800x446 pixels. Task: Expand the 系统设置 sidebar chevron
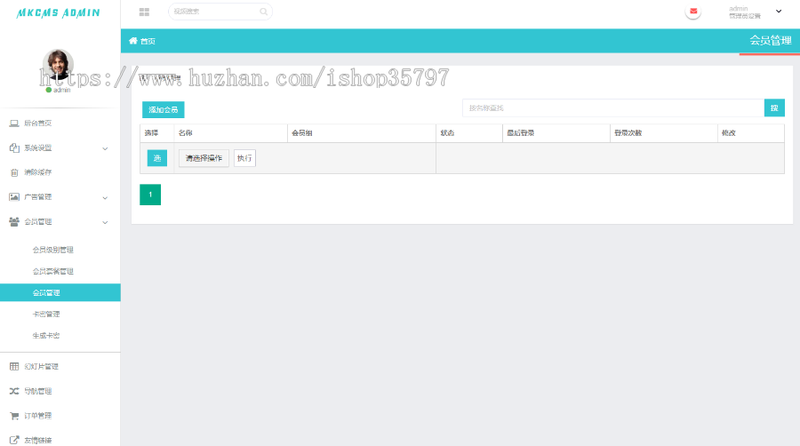[105, 148]
